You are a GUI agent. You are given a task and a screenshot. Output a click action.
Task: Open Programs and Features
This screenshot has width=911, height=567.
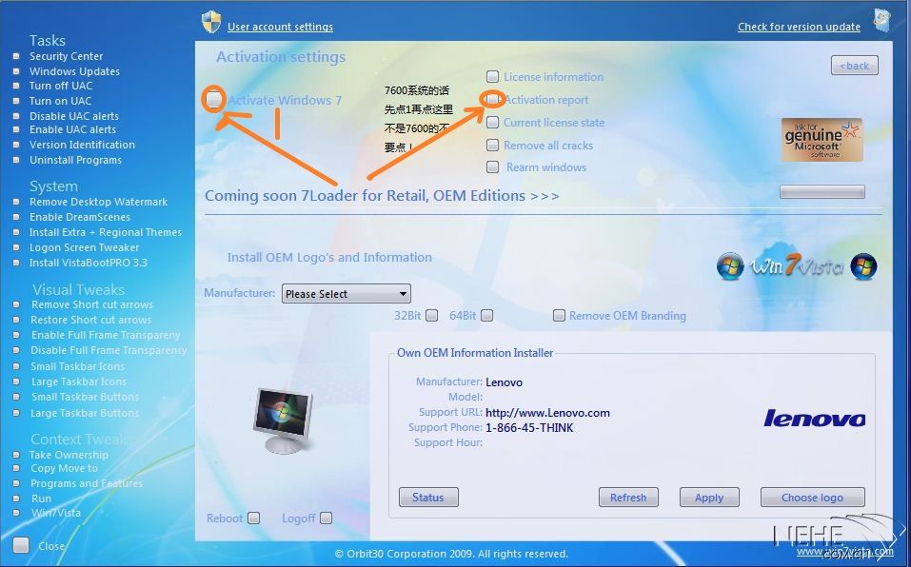[x=87, y=483]
